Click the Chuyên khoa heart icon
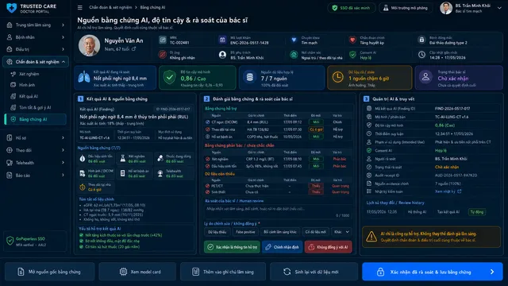This screenshot has height=286, width=508. (x=294, y=40)
